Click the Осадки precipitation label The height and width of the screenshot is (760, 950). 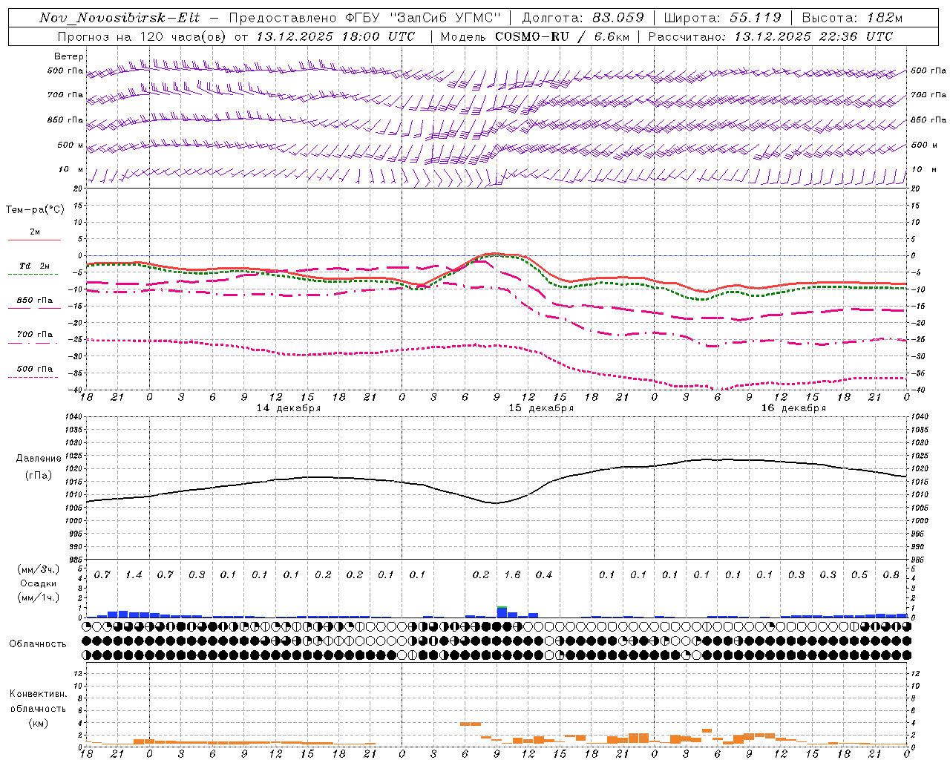(x=39, y=583)
